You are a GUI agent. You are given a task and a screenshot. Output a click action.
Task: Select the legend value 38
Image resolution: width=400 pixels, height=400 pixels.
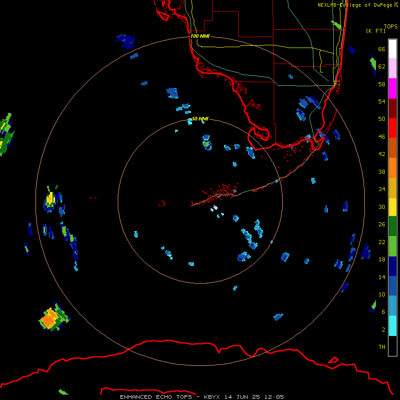[382, 172]
